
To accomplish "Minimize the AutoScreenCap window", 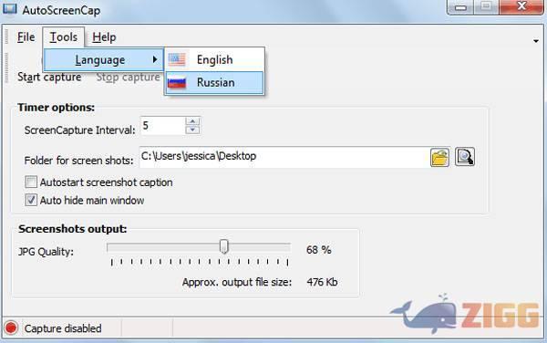I will click(x=460, y=7).
